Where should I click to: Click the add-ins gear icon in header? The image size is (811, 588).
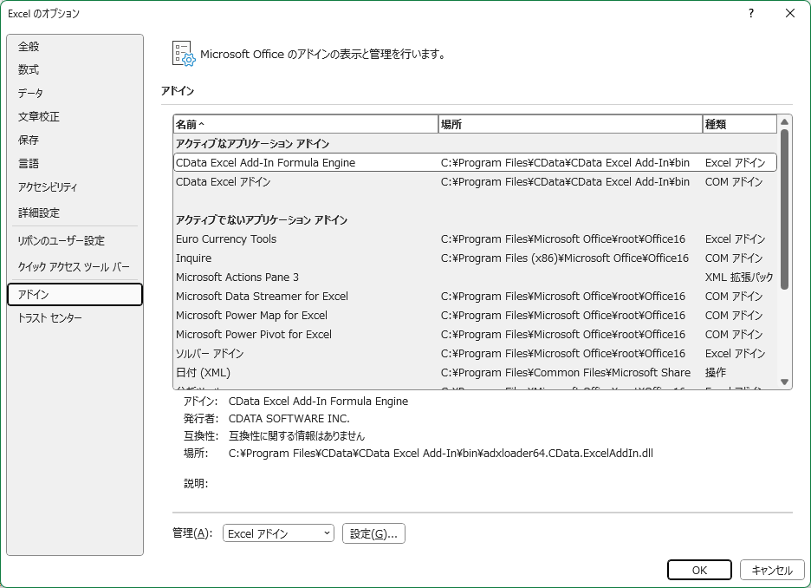(183, 53)
